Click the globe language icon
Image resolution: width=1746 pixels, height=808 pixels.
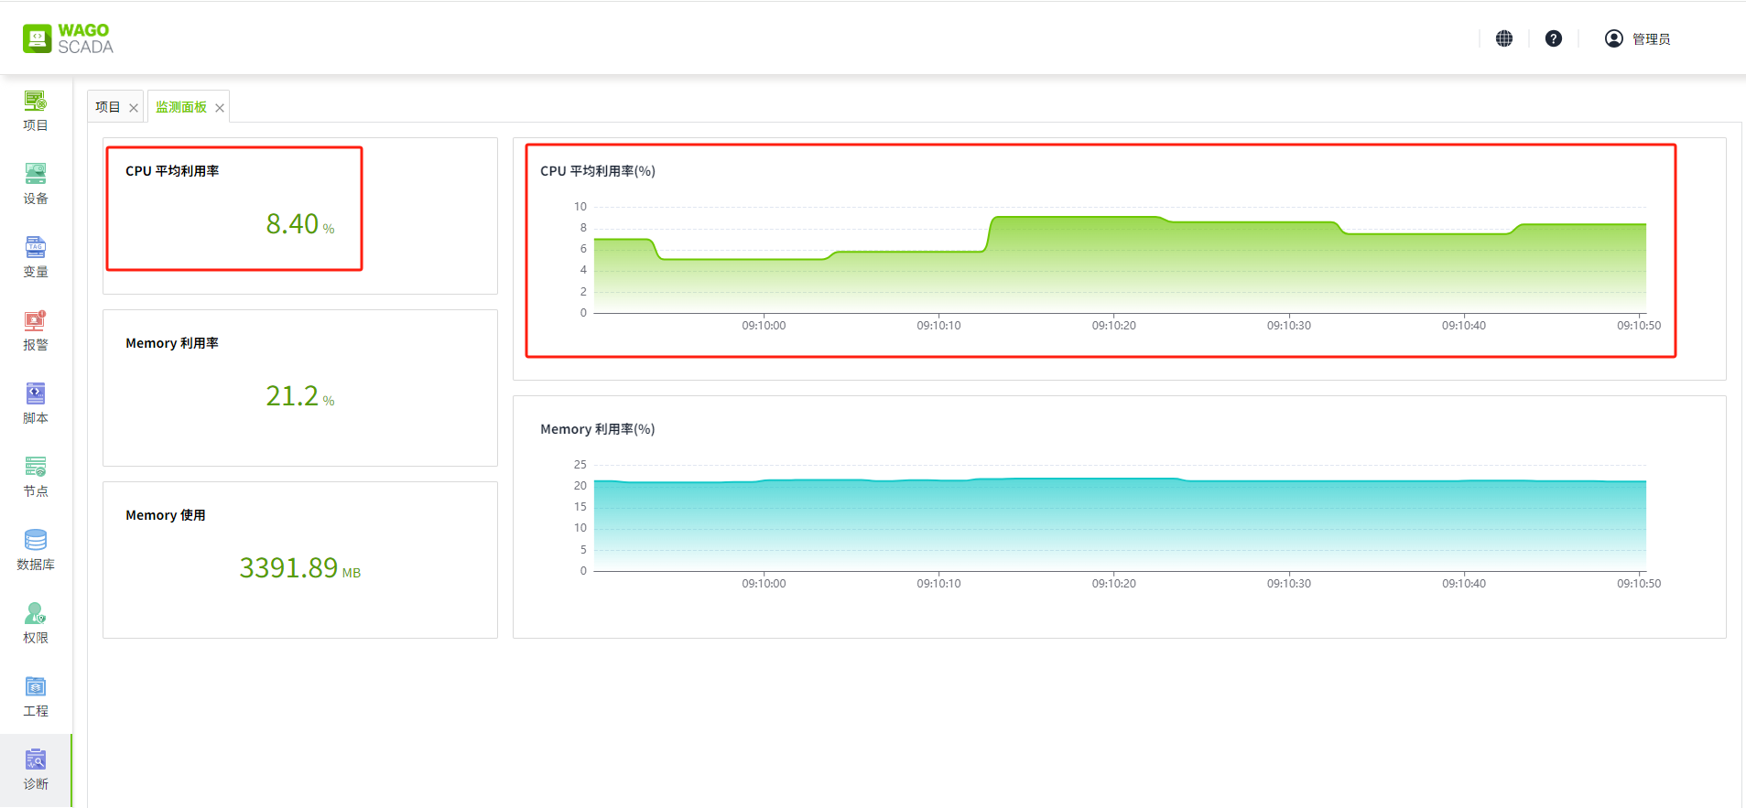[1504, 38]
